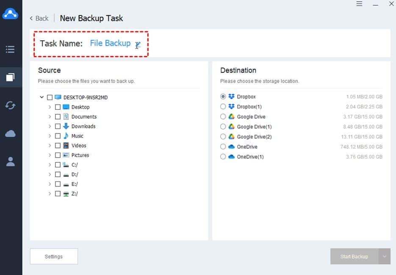Expand the Z:/ drive node
Image resolution: width=396 pixels, height=275 pixels.
pyautogui.click(x=50, y=194)
